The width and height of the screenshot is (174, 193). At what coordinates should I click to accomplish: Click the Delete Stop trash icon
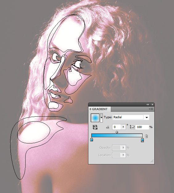[x=146, y=136]
